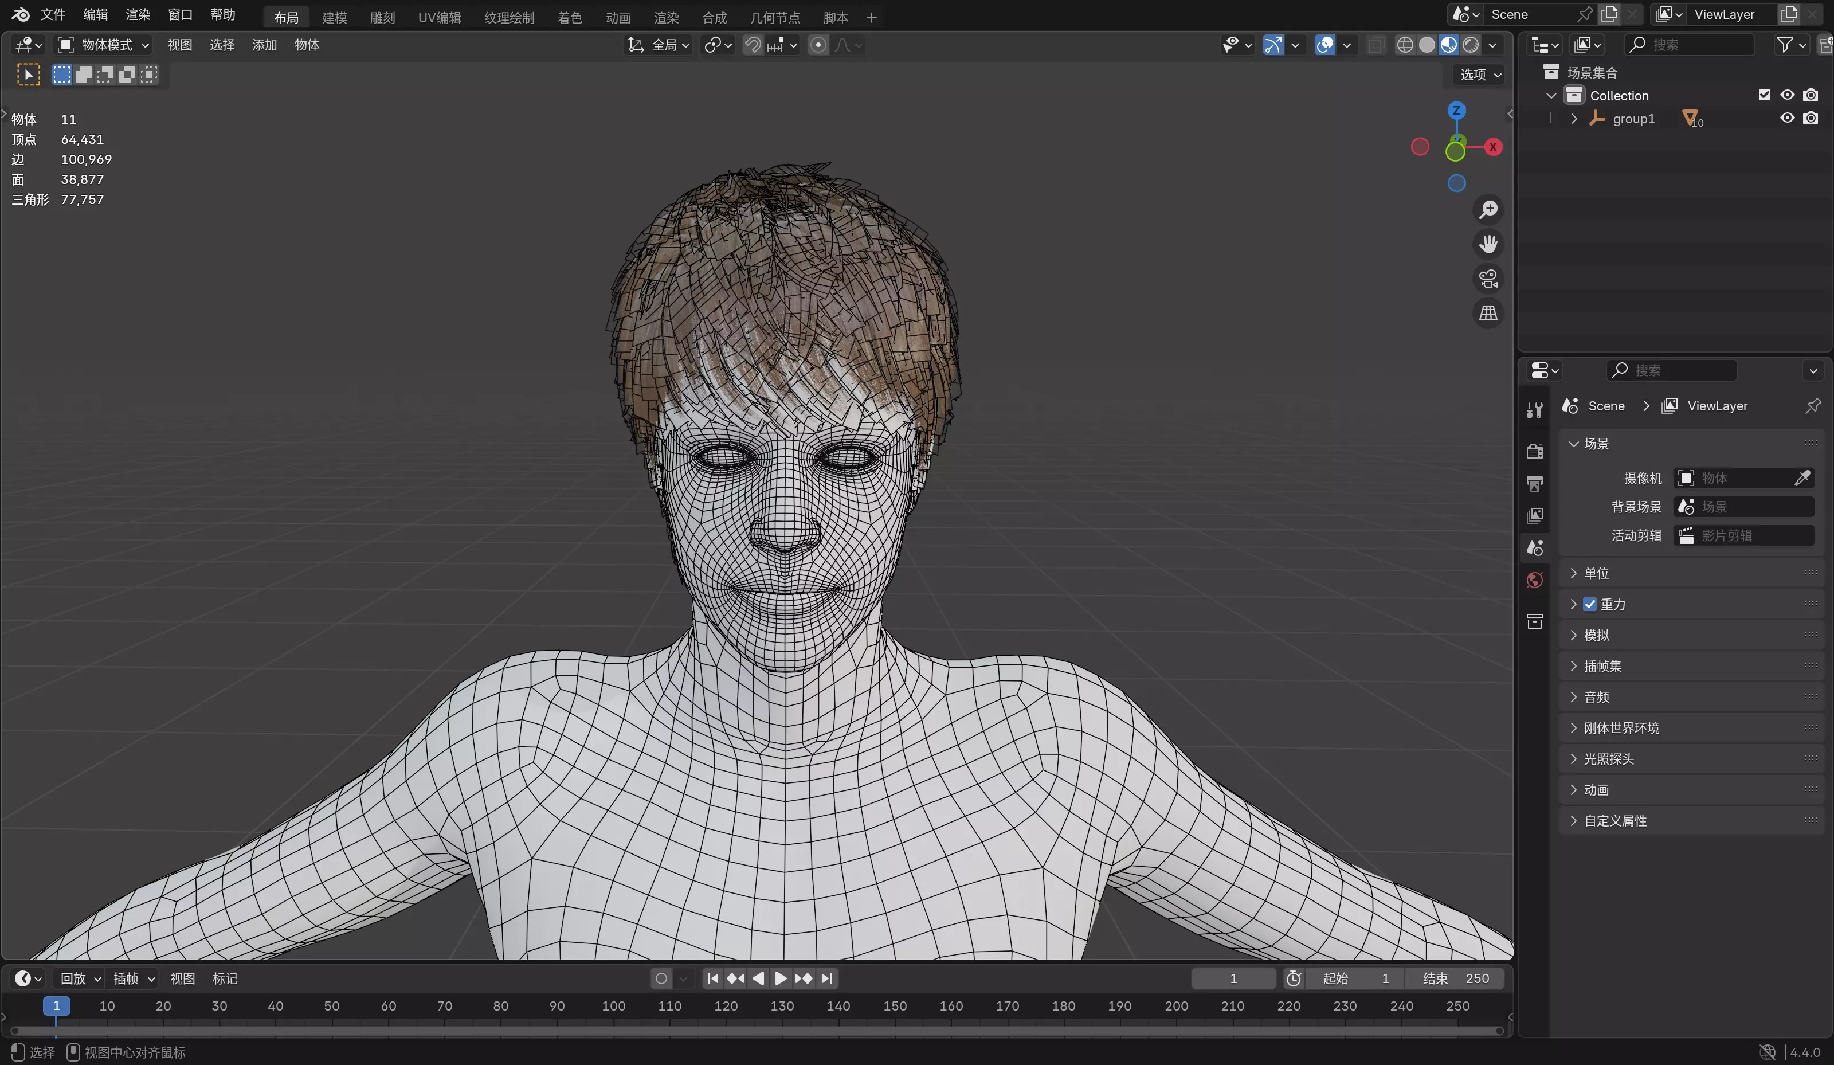The width and height of the screenshot is (1834, 1065).
Task: Open the Output properties tab icon
Action: tap(1535, 483)
